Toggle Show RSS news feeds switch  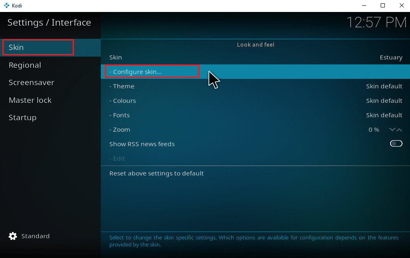396,144
